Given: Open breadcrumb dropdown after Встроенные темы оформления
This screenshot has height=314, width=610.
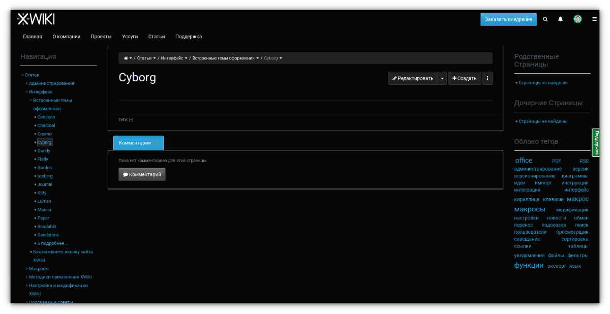Looking at the screenshot, I should click(x=258, y=58).
